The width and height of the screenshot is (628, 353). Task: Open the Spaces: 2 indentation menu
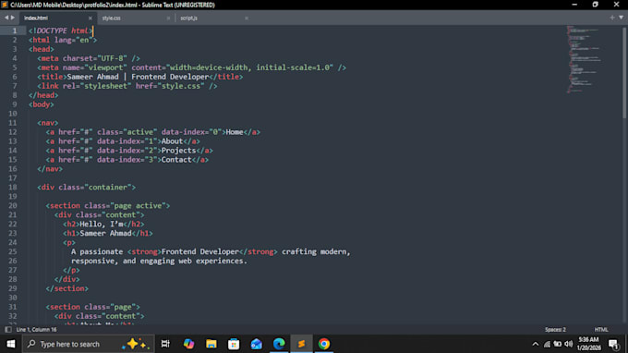point(555,329)
